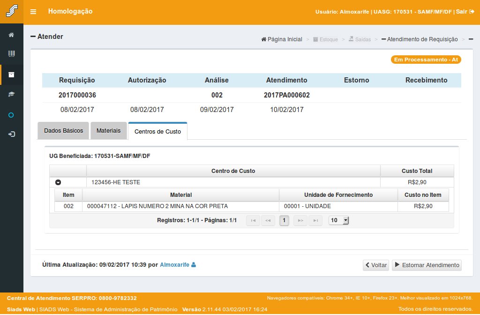The image size is (480, 315).
Task: Click the Análise column header
Action: tap(217, 80)
